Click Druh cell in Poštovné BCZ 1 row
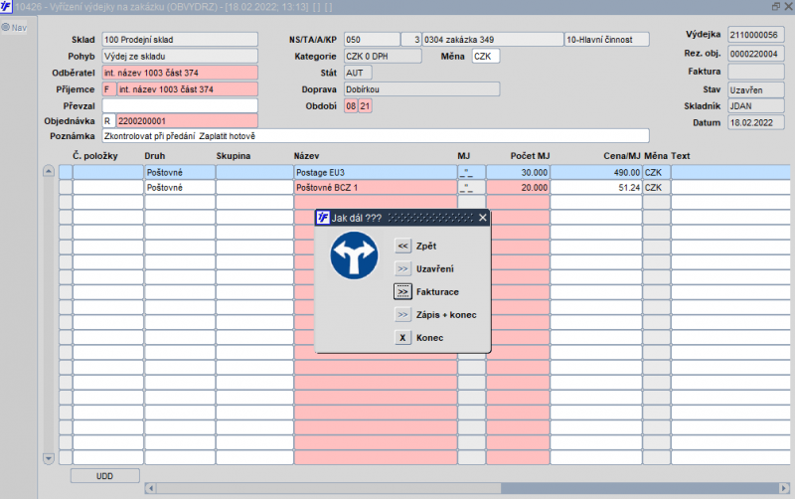 pyautogui.click(x=180, y=188)
